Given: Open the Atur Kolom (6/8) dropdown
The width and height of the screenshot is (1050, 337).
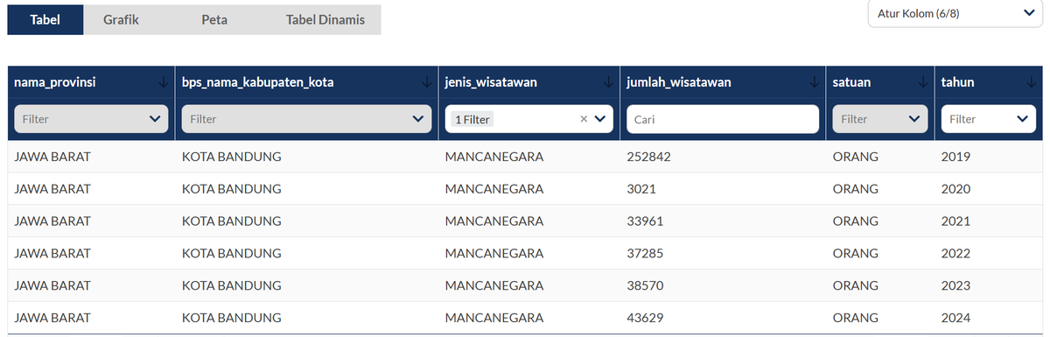Looking at the screenshot, I should 955,13.
